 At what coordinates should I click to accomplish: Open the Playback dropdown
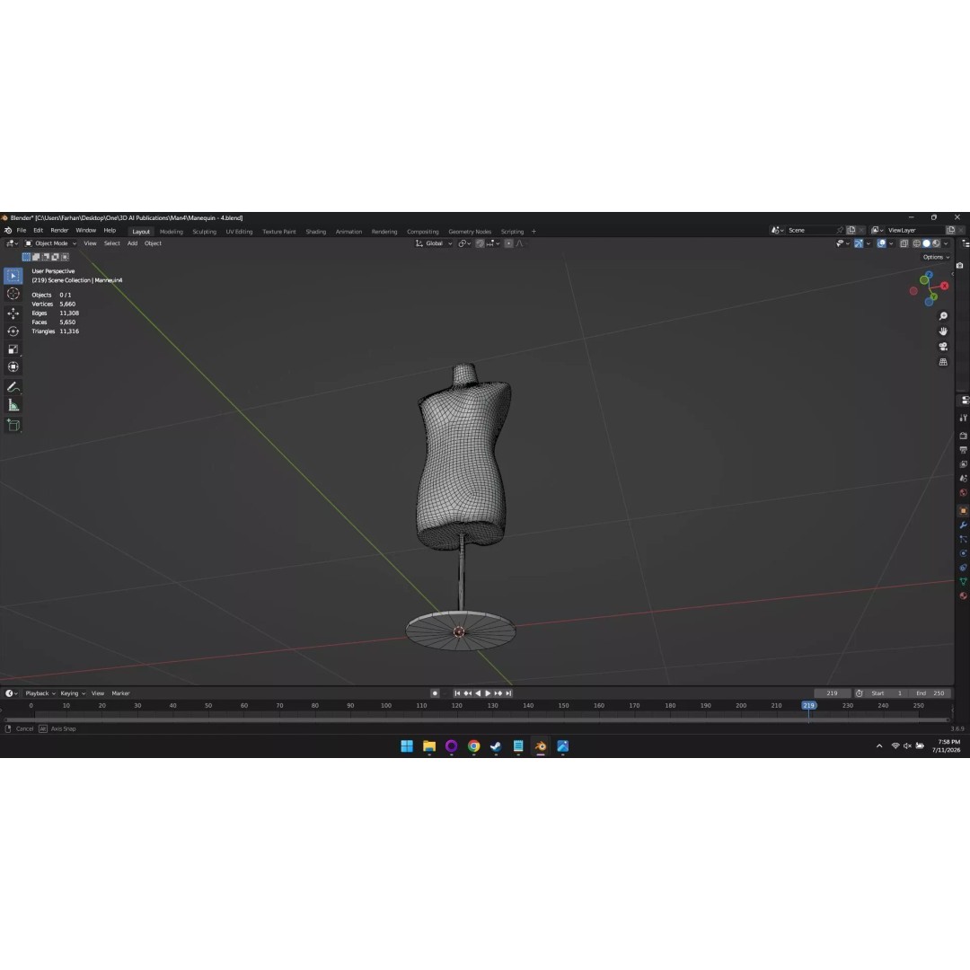point(40,693)
